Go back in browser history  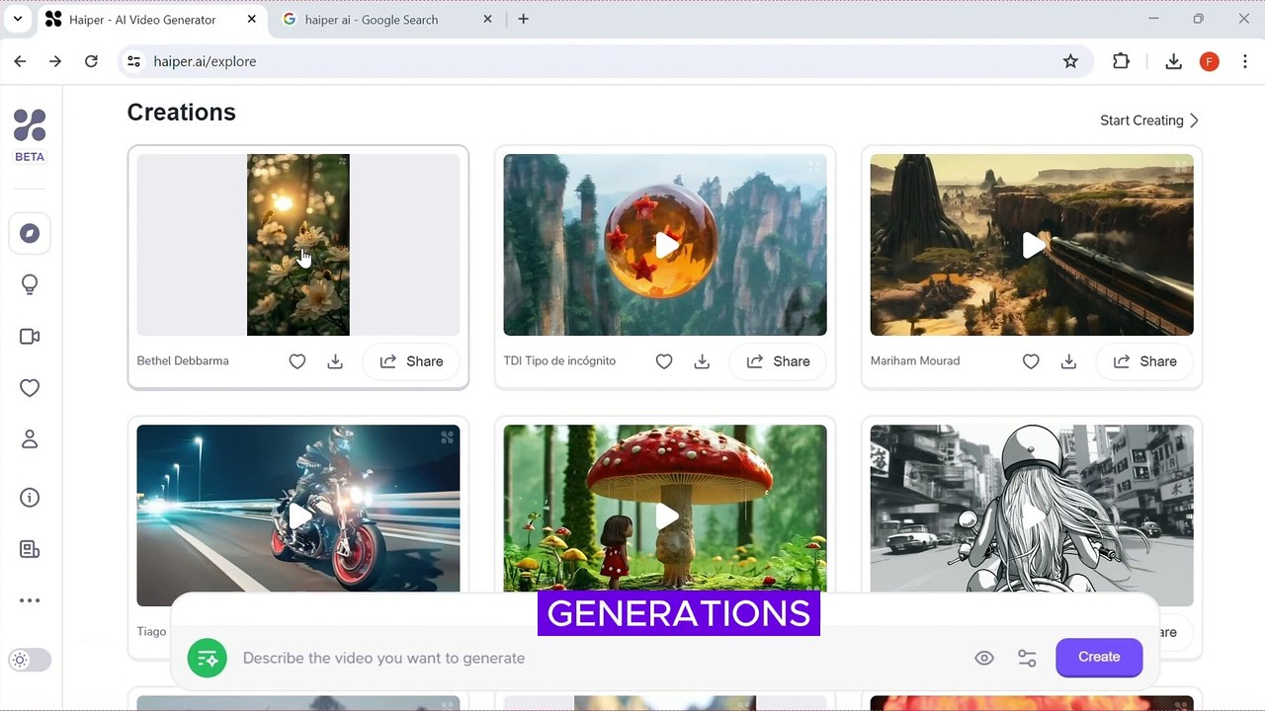coord(20,61)
